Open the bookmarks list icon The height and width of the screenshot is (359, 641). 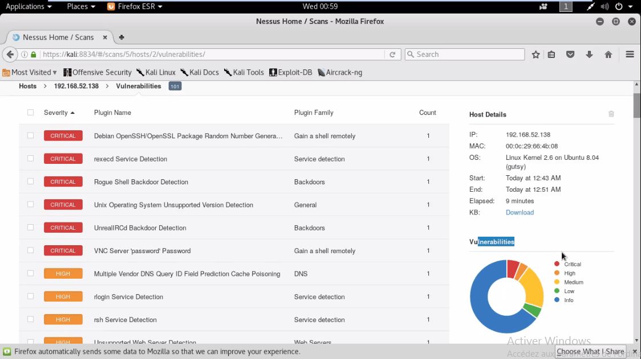[551, 54]
